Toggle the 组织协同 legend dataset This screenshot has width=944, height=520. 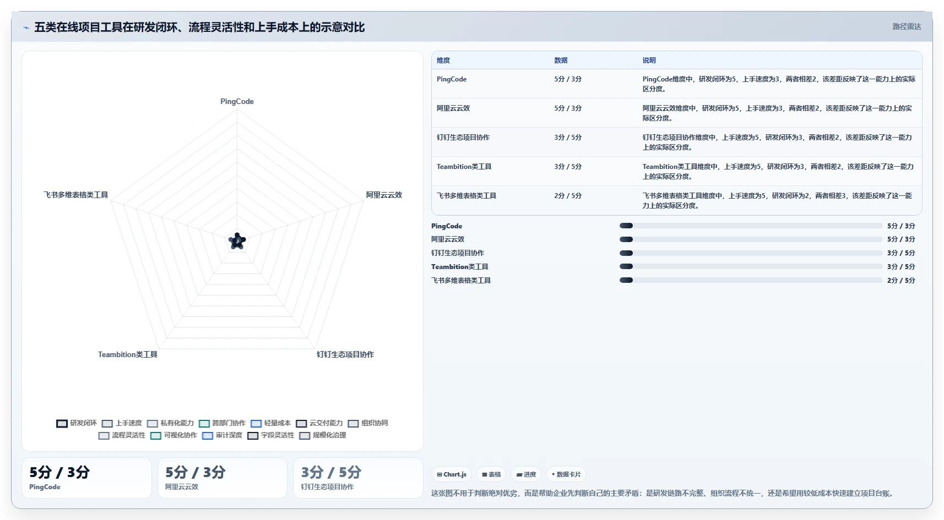coord(368,423)
